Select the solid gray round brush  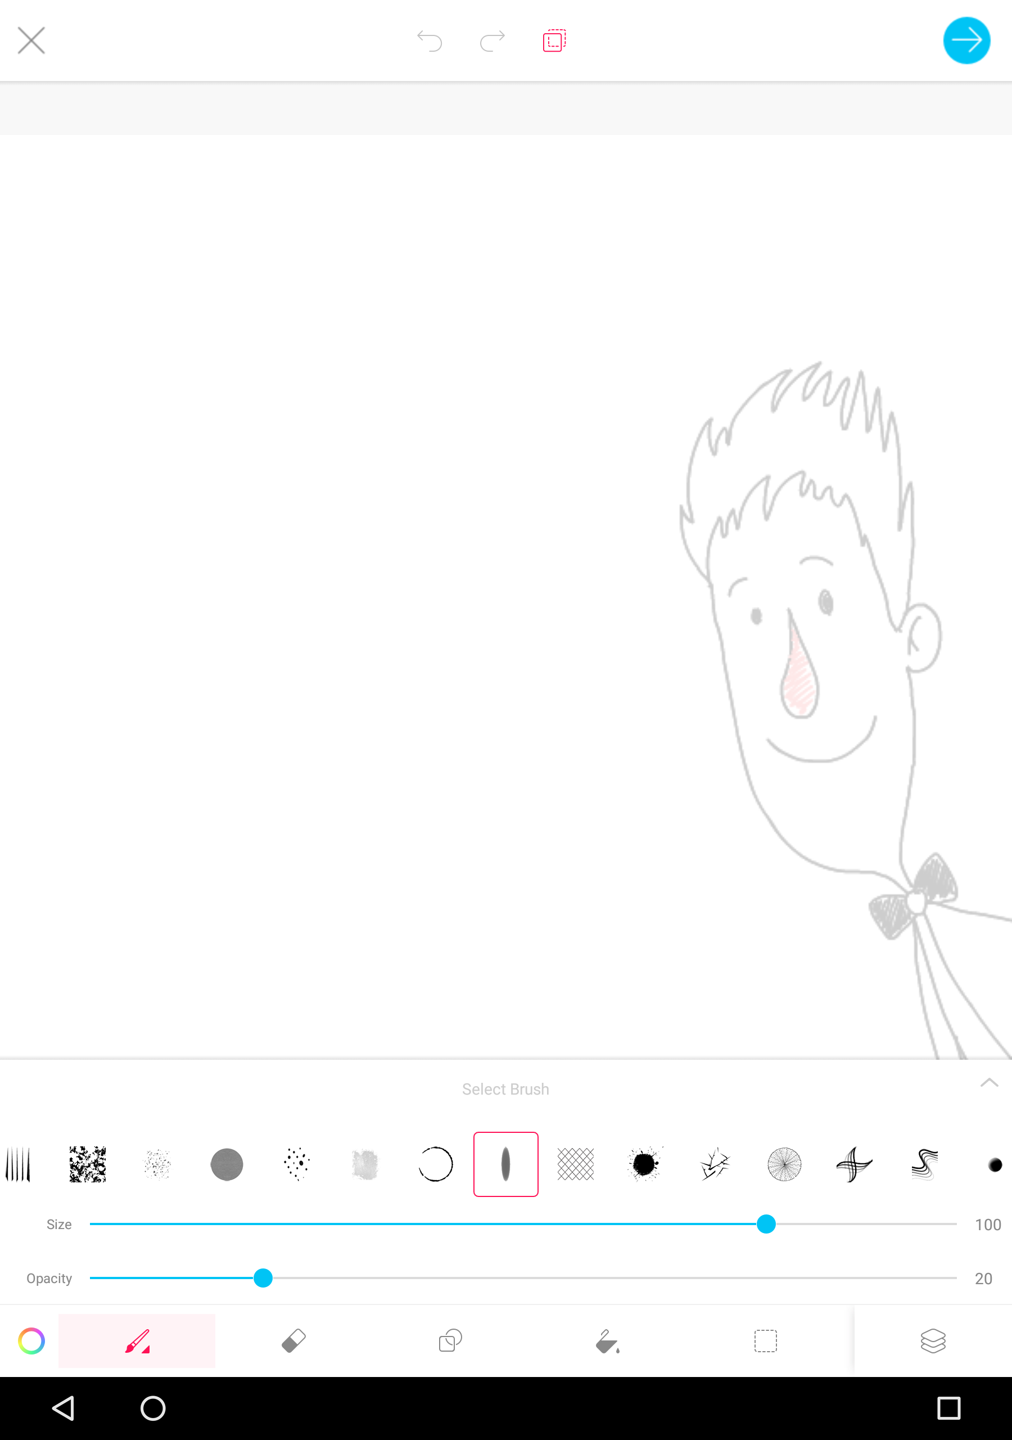click(x=227, y=1164)
